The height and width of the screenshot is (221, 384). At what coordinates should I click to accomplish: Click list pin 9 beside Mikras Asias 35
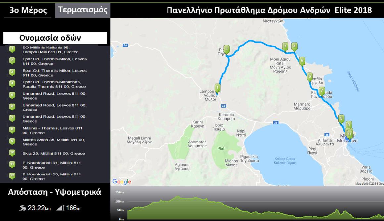(x=12, y=142)
